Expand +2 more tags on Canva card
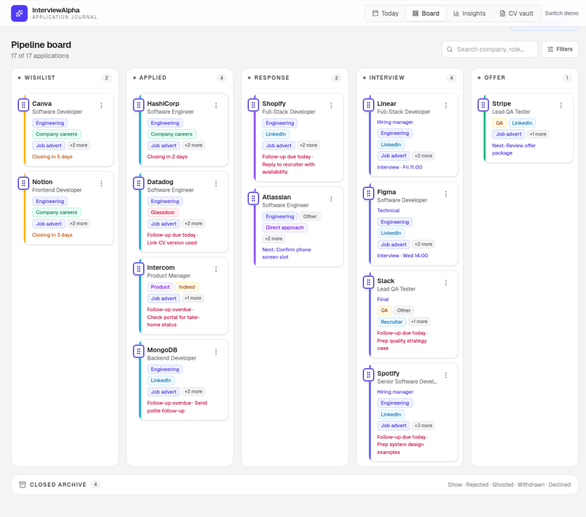Screen dimensions: 586x517 [x=78, y=145]
